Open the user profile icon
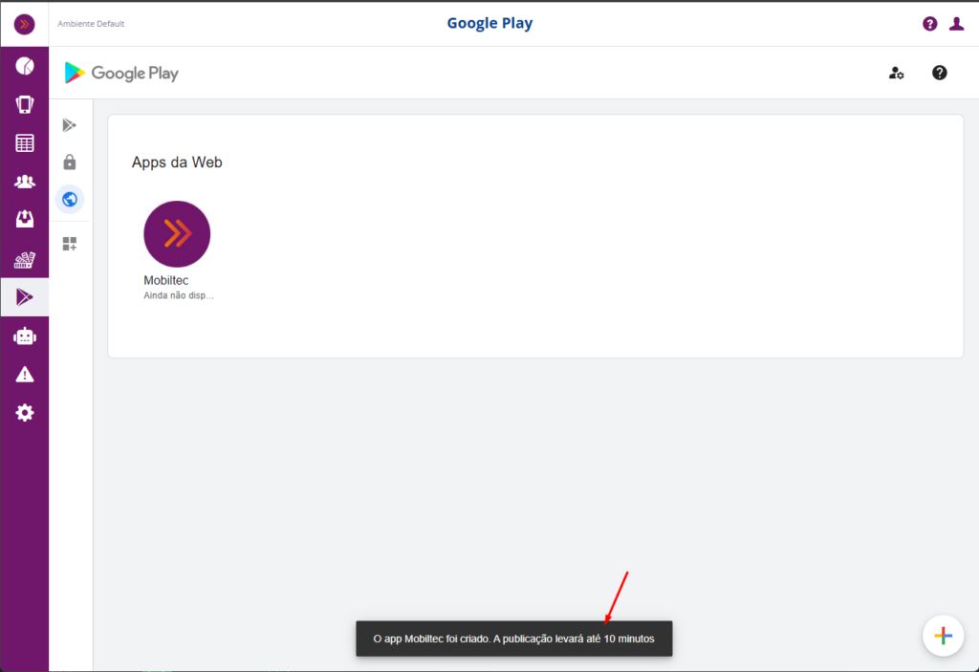979x672 pixels. point(956,24)
